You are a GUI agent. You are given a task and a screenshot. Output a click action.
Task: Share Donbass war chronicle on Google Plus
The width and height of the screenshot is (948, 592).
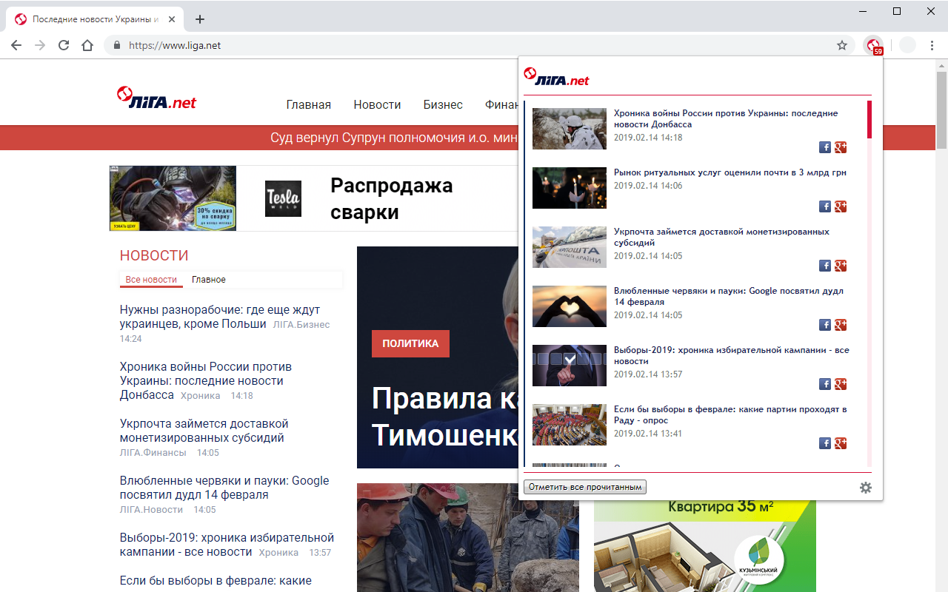pos(841,147)
